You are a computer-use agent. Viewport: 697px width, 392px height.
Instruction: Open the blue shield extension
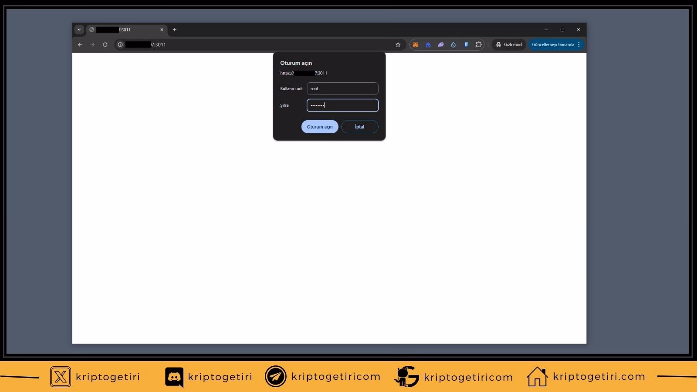(466, 44)
